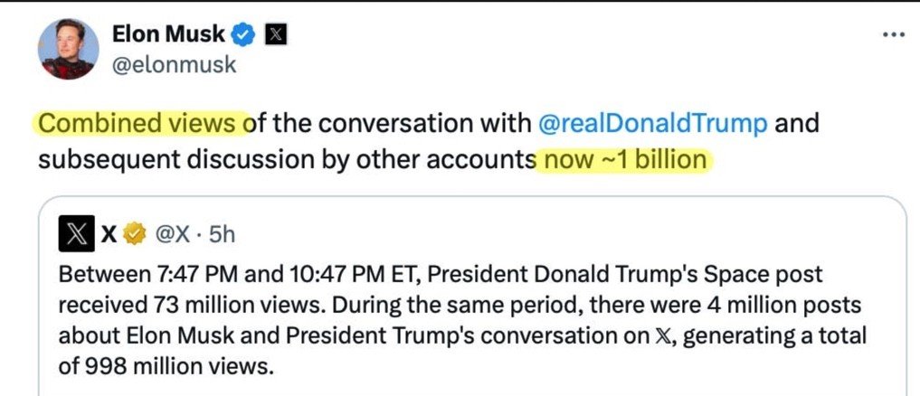
Task: Click the bold X account name in quote
Action: [109, 235]
